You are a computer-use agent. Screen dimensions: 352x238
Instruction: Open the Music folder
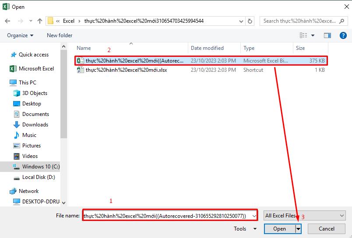(29, 135)
